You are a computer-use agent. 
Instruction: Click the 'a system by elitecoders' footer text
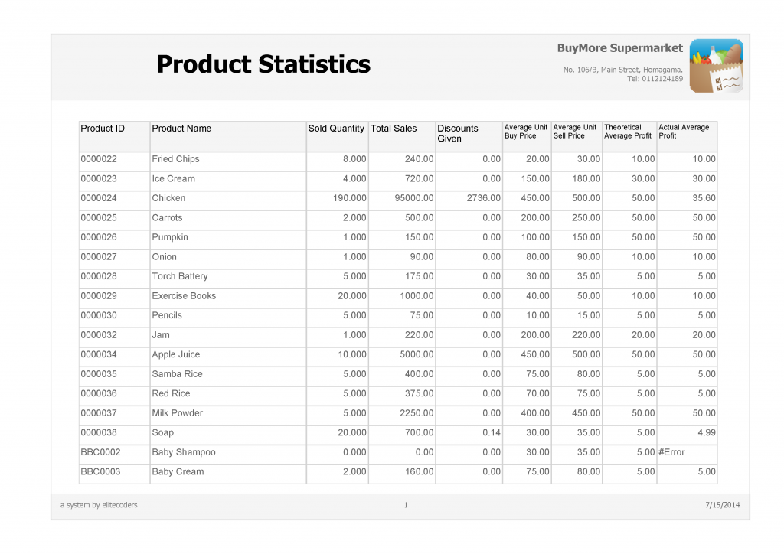coord(99,505)
